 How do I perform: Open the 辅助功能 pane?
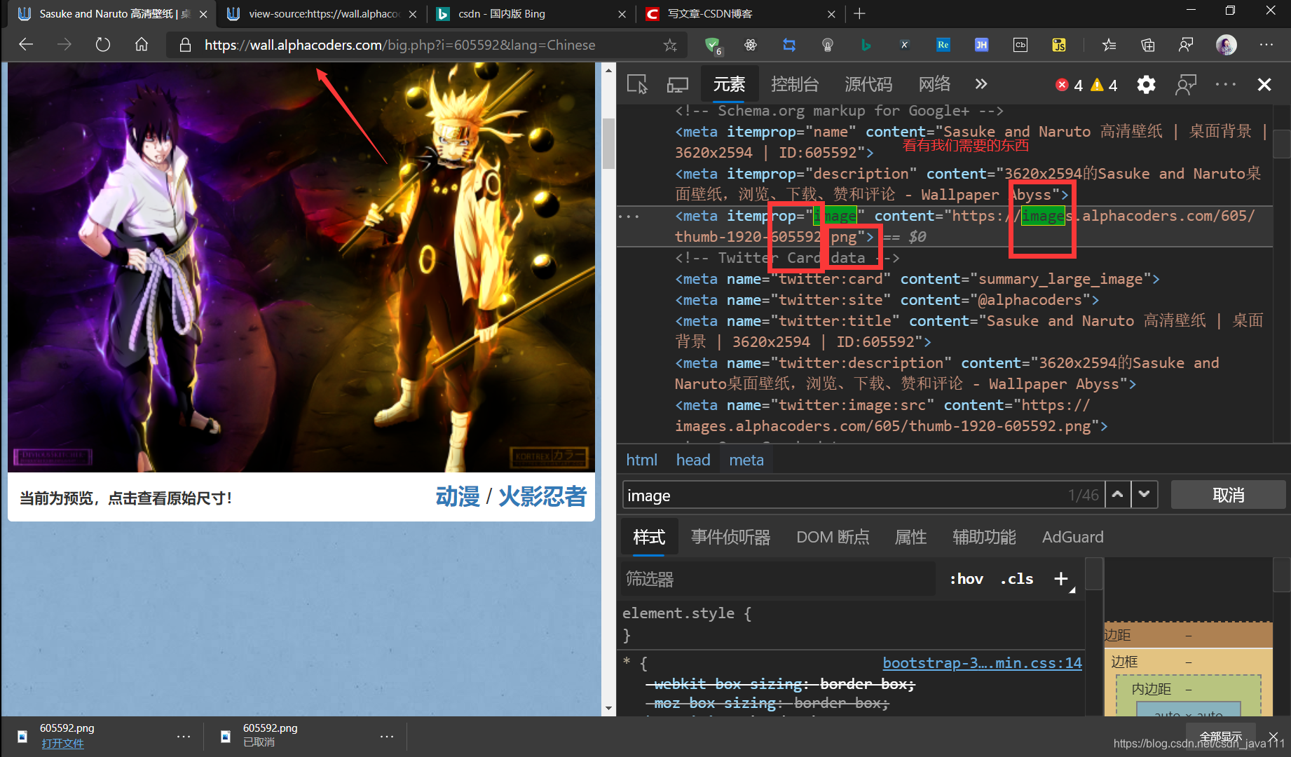[x=984, y=537]
